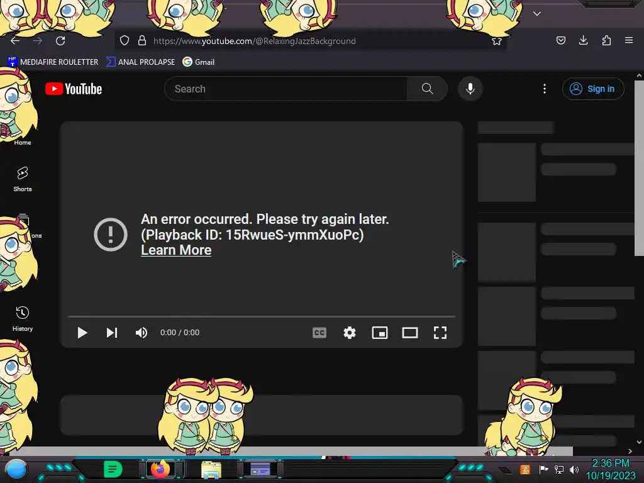
Task: Click the Sign in button
Action: (592, 89)
